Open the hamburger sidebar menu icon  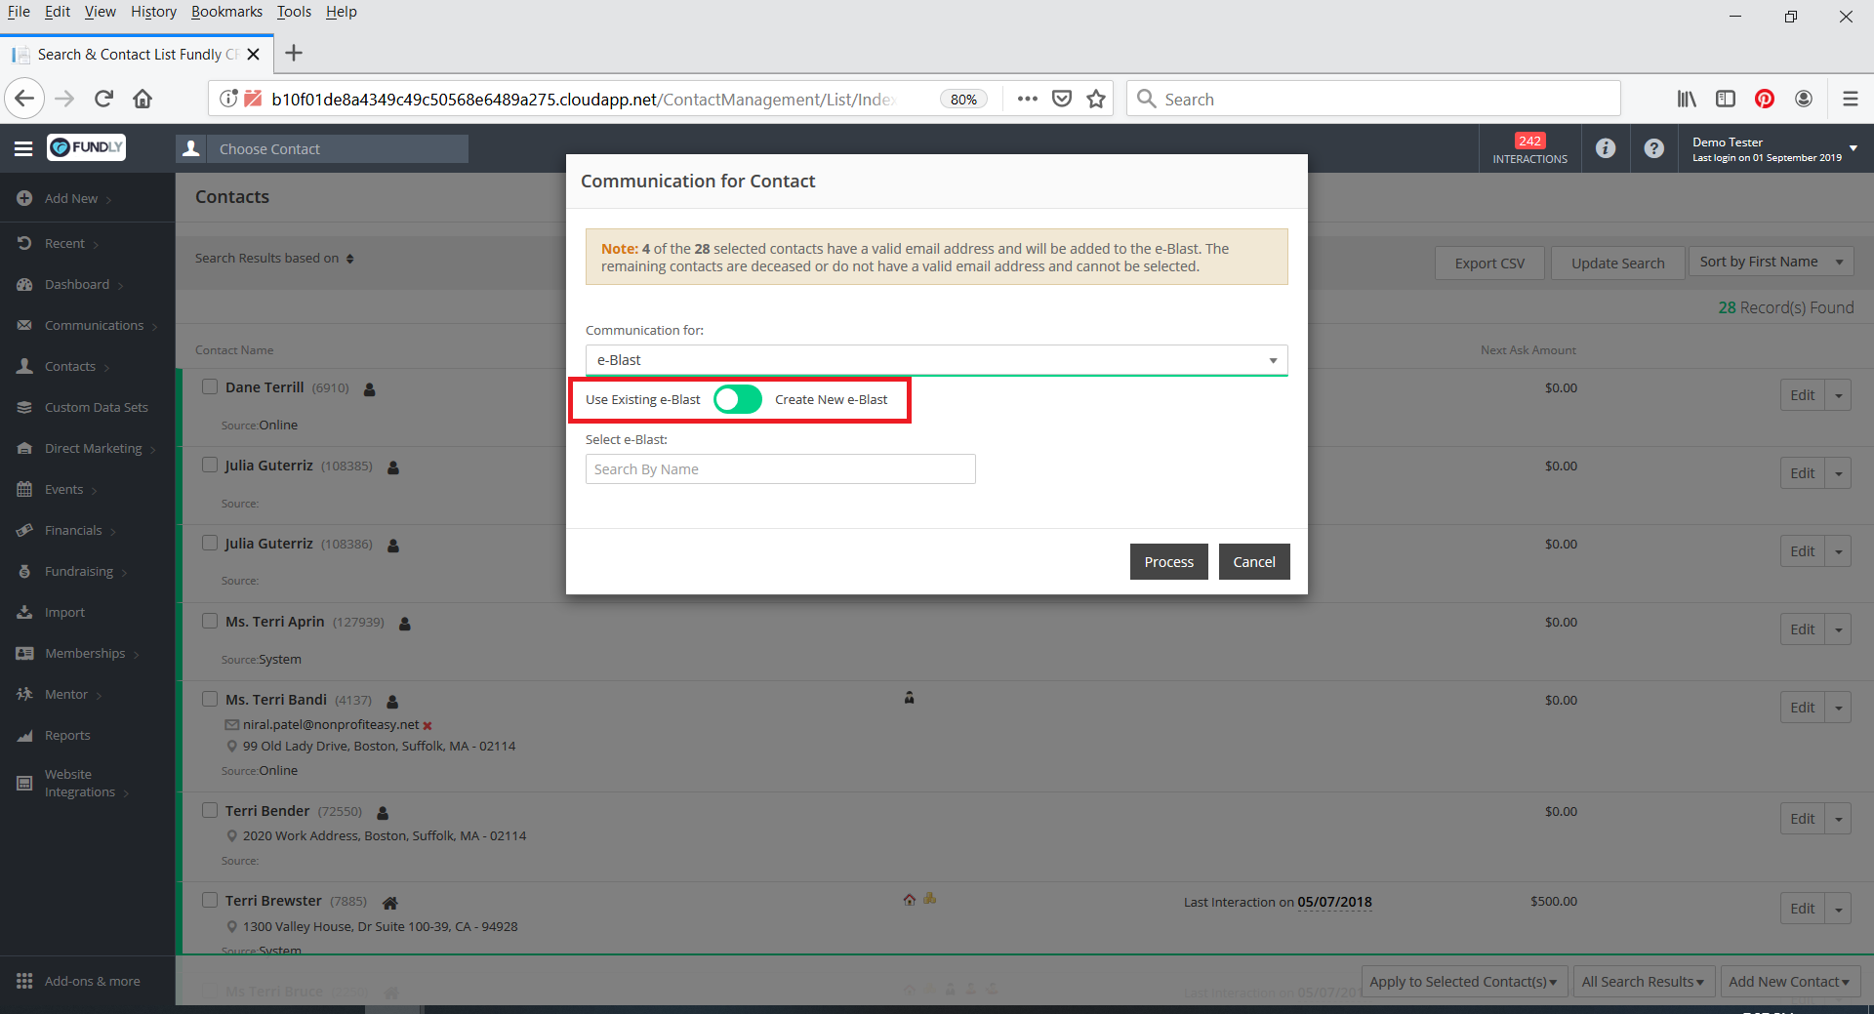23,148
